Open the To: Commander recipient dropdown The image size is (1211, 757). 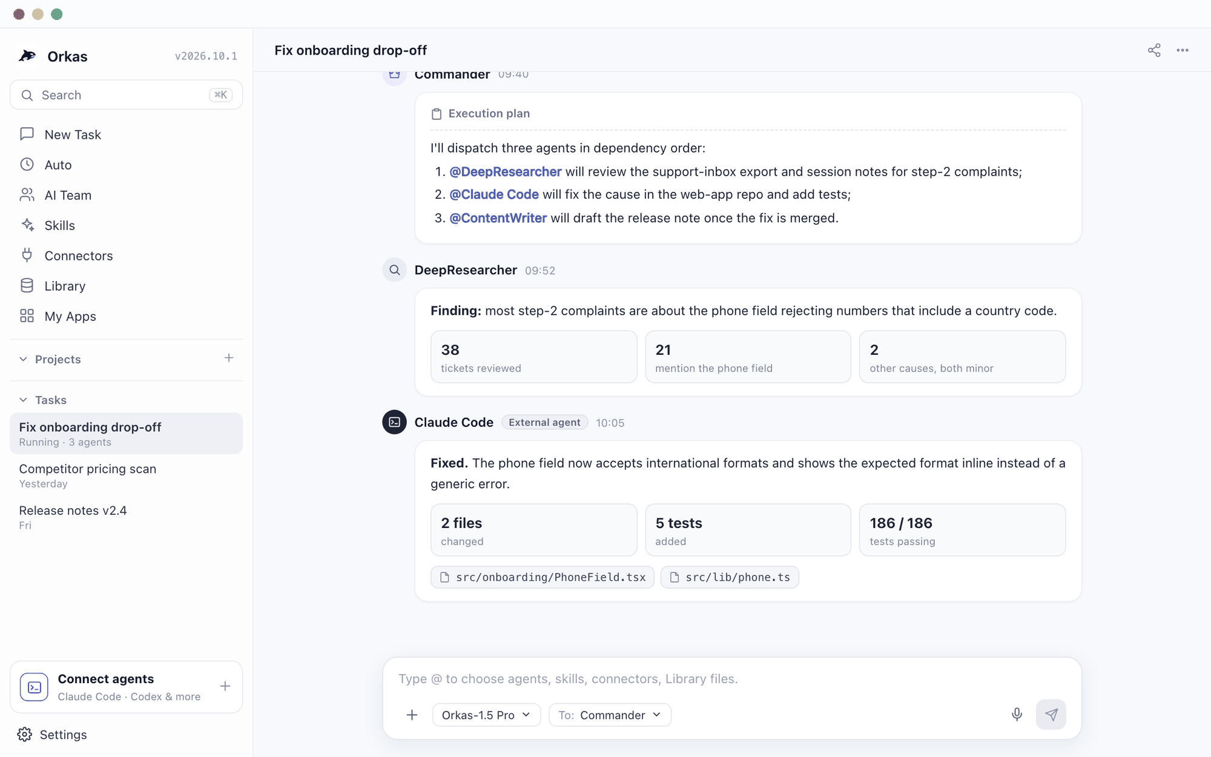click(610, 715)
